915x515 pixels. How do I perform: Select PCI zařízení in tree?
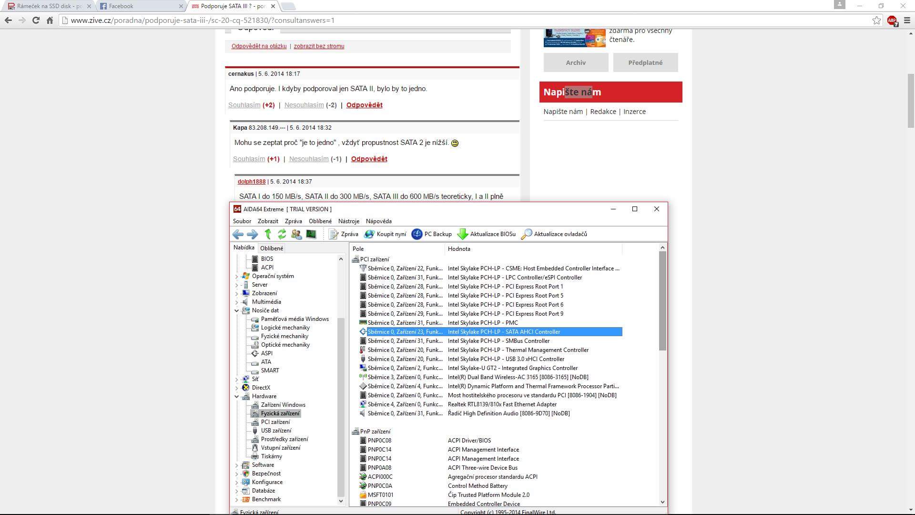point(275,422)
